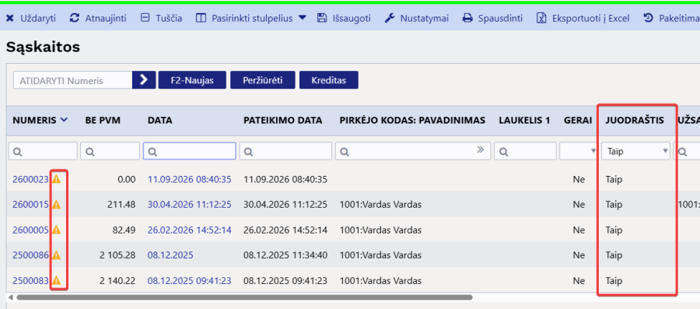Click Spausdinti print icon
Image resolution: width=700 pixels, height=309 pixels.
pyautogui.click(x=467, y=19)
